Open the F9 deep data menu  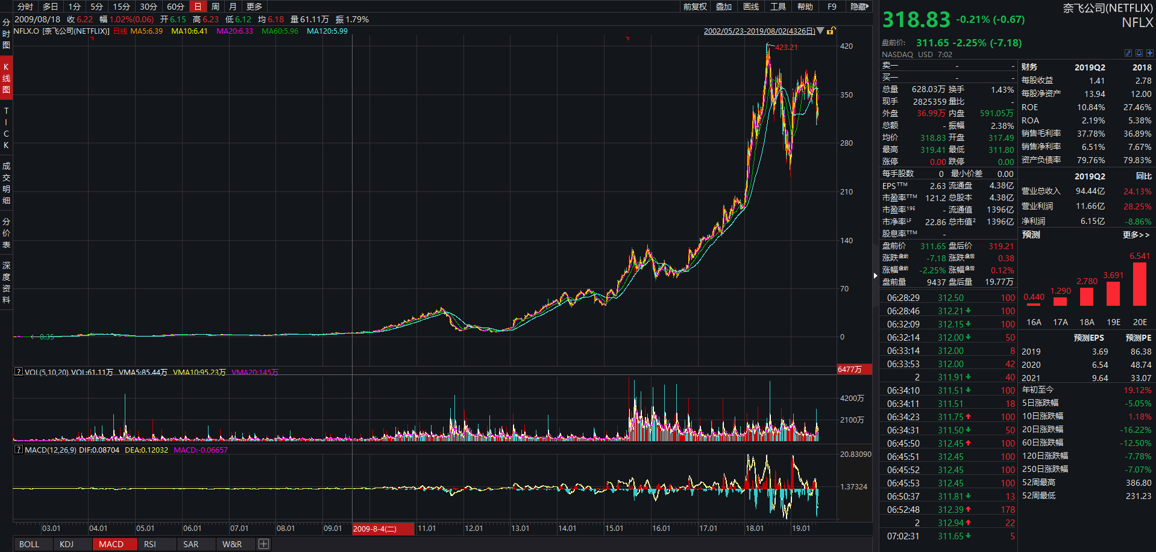(832, 7)
